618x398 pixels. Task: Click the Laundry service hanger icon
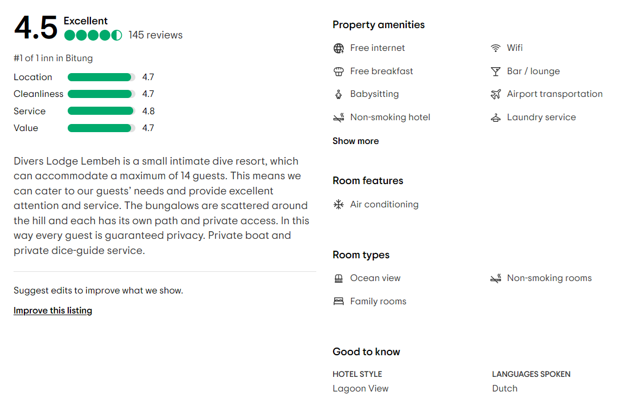coord(496,118)
